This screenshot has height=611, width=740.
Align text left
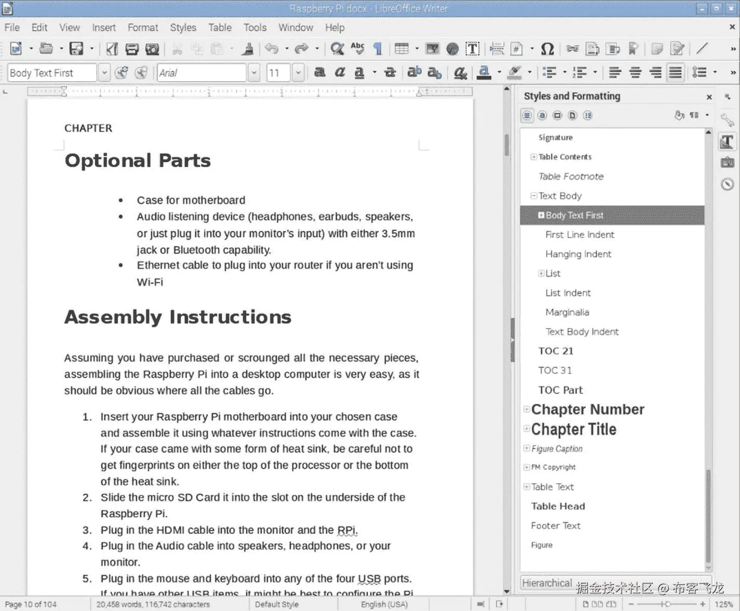click(x=615, y=73)
